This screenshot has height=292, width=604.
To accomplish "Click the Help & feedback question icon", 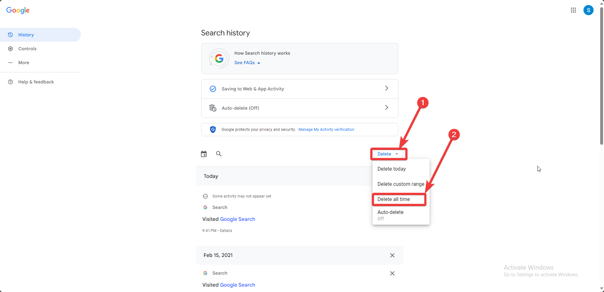I will click(10, 82).
